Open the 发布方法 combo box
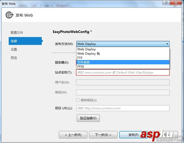 click(x=123, y=44)
